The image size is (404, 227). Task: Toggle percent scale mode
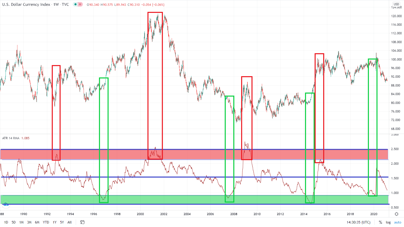pyautogui.click(x=381, y=222)
